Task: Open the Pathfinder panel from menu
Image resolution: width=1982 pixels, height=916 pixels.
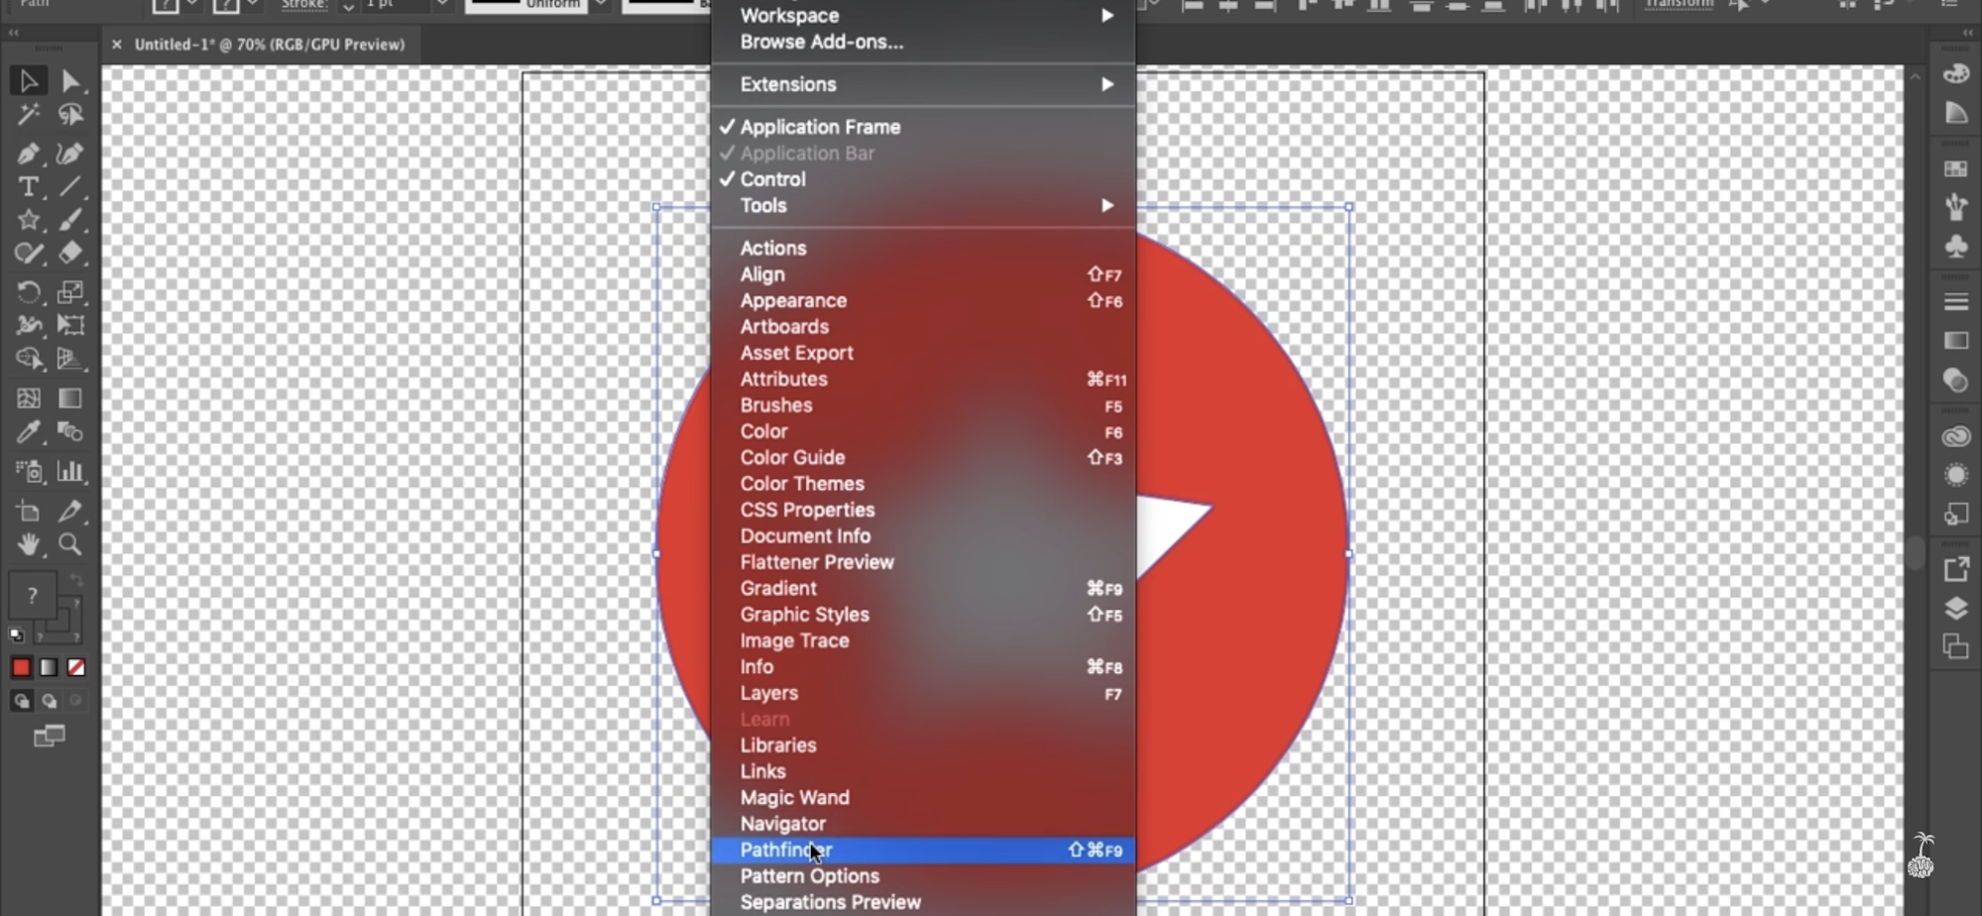Action: (x=923, y=850)
